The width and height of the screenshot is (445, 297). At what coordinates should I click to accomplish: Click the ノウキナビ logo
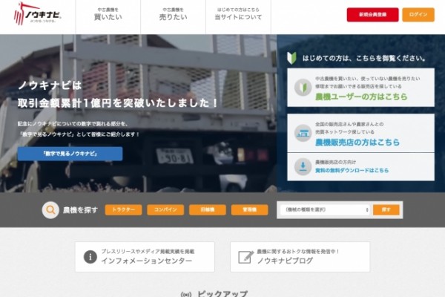38,13
